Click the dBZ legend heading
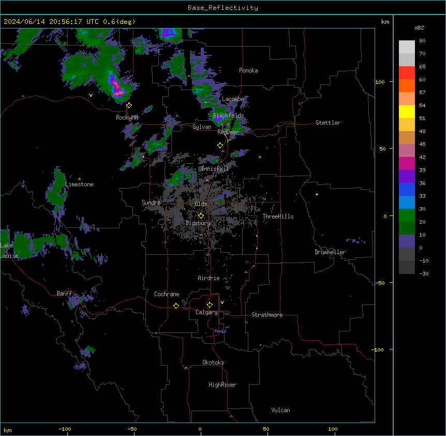Viewport: 446px width, 436px height. (419, 28)
